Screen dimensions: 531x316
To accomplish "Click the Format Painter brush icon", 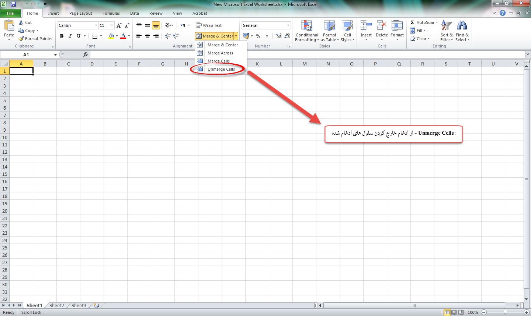I will (21, 39).
